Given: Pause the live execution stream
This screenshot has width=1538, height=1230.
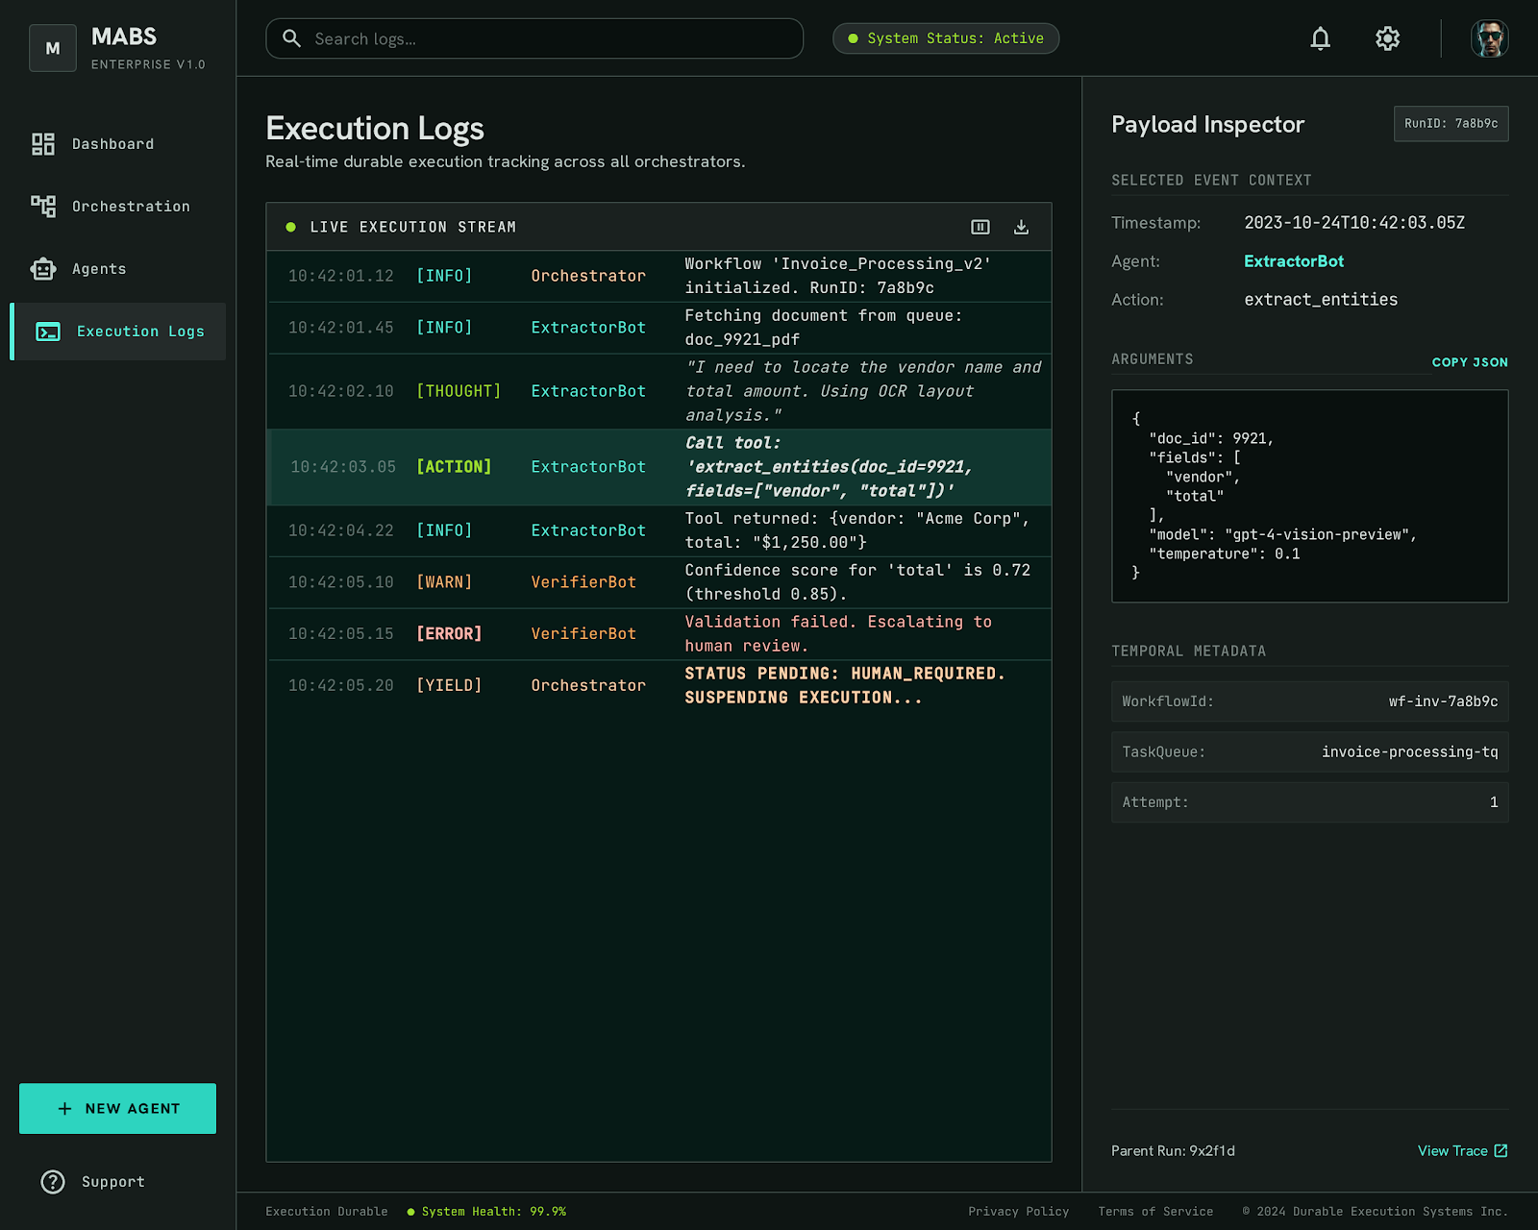Looking at the screenshot, I should (980, 227).
